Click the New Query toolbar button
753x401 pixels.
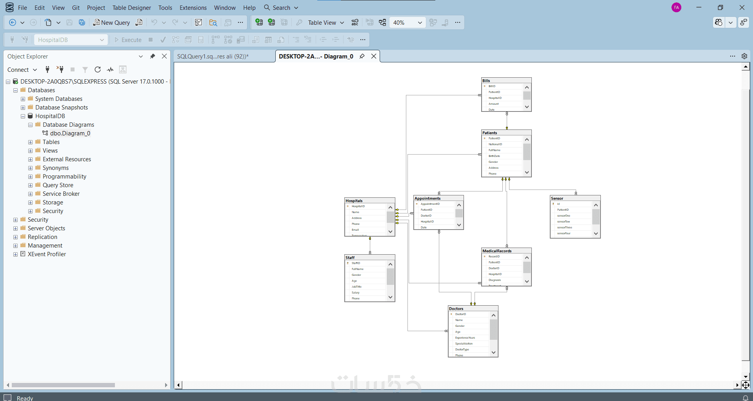[x=111, y=22]
